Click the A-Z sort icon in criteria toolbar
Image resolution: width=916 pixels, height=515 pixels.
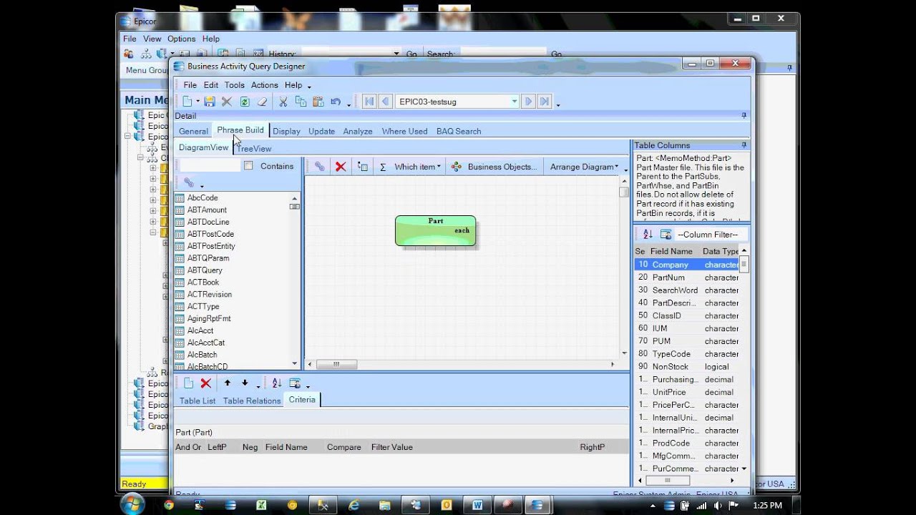(277, 383)
